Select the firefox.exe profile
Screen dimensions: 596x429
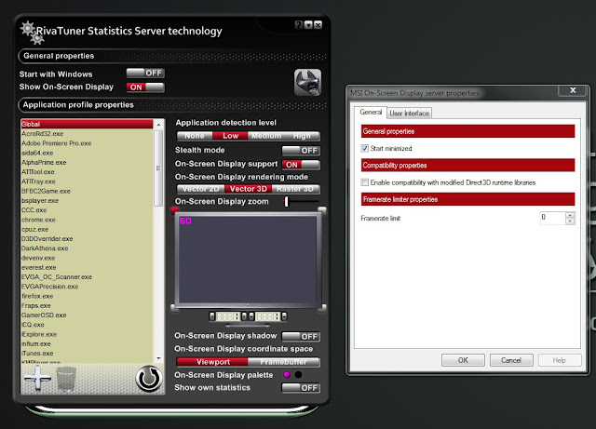point(87,296)
